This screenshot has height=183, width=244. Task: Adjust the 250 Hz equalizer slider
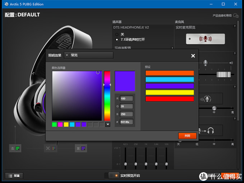click(136, 164)
